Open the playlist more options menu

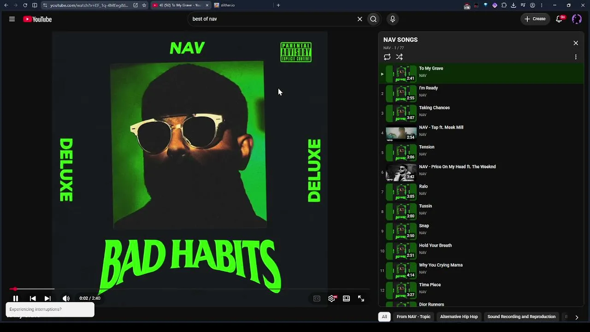[576, 57]
